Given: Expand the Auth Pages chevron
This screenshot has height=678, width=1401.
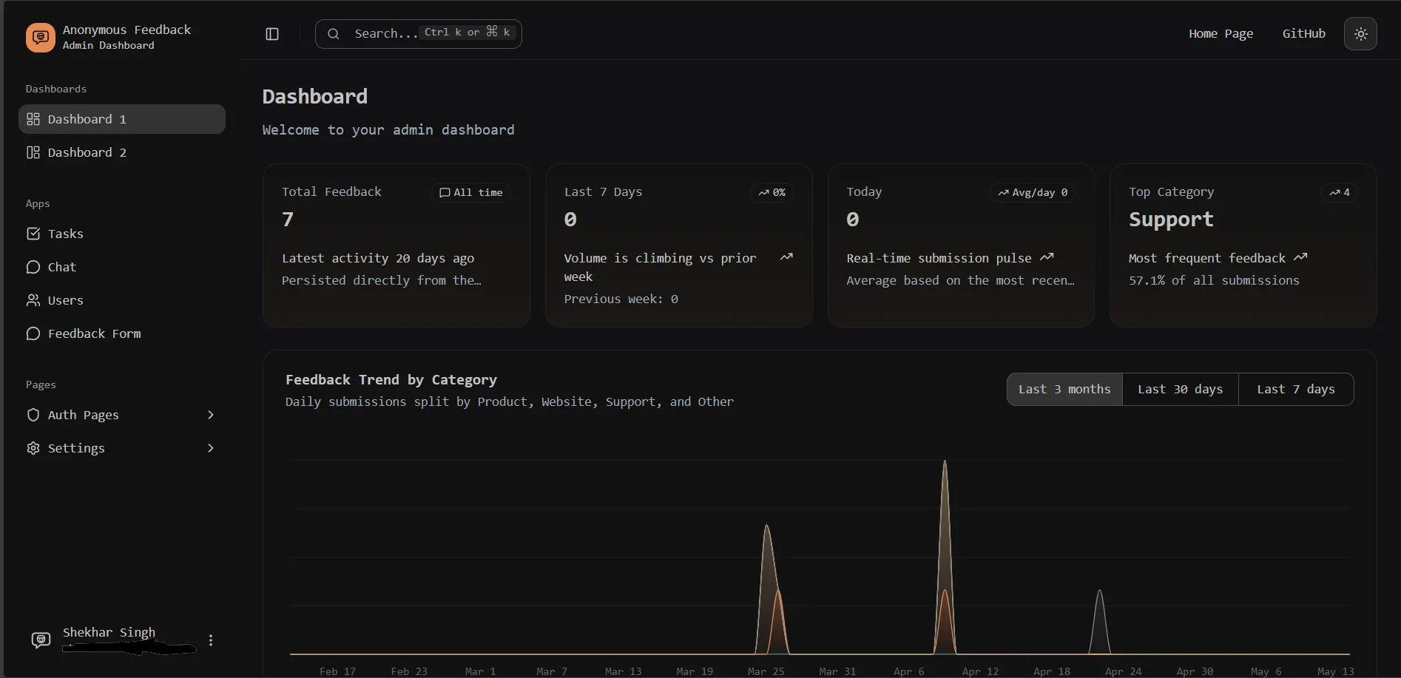Looking at the screenshot, I should click(x=211, y=415).
